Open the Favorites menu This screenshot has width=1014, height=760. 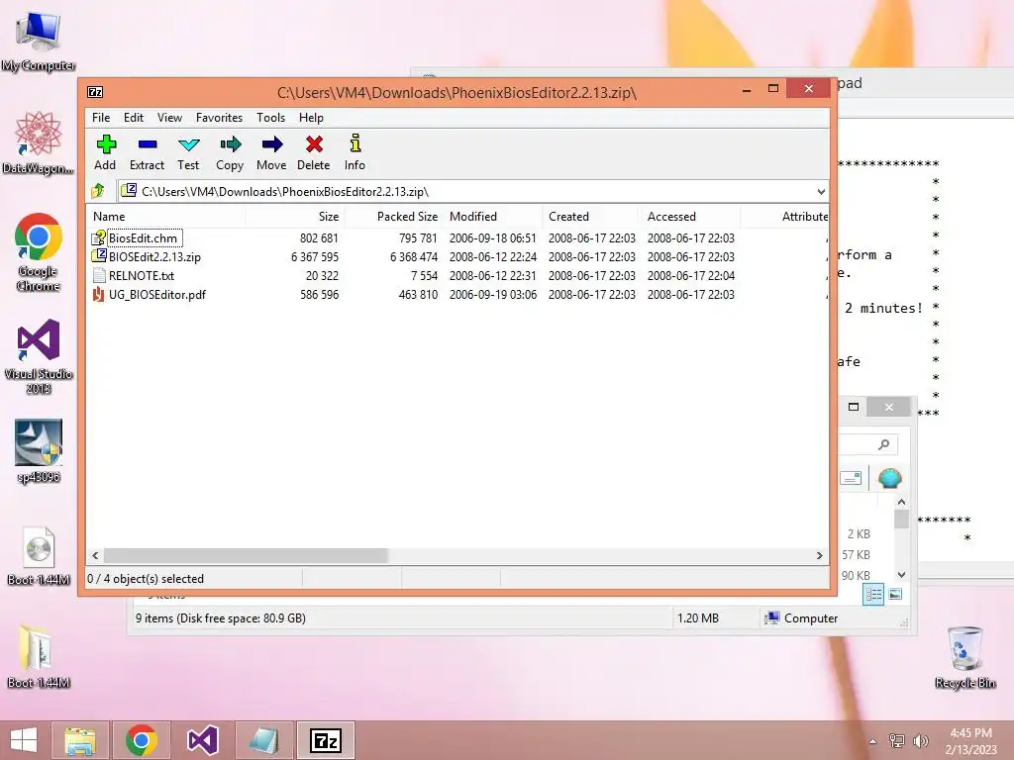pos(219,118)
